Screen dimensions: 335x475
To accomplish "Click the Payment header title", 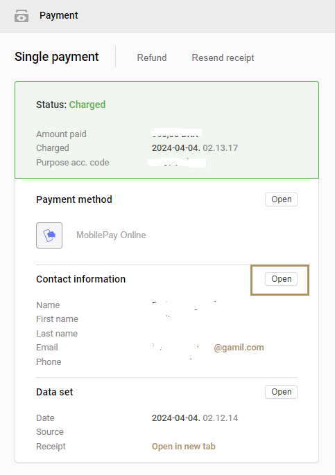I will (x=58, y=15).
